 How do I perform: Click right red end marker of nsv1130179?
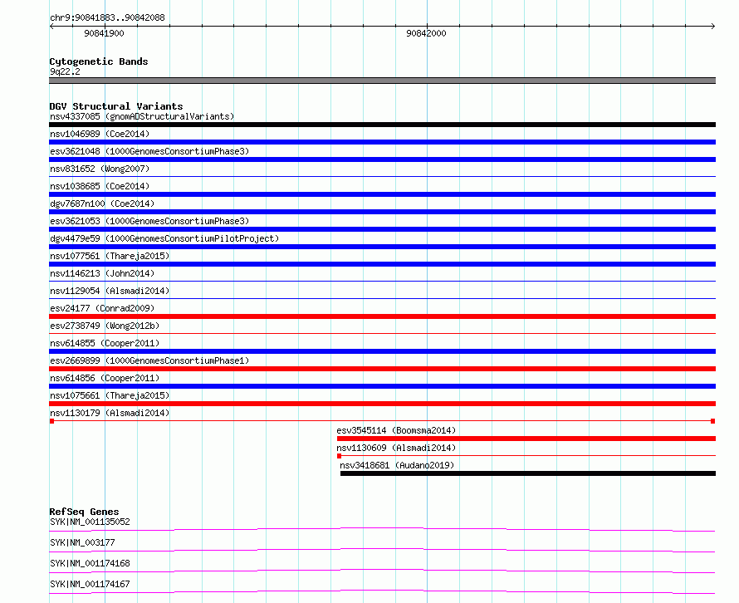(712, 421)
